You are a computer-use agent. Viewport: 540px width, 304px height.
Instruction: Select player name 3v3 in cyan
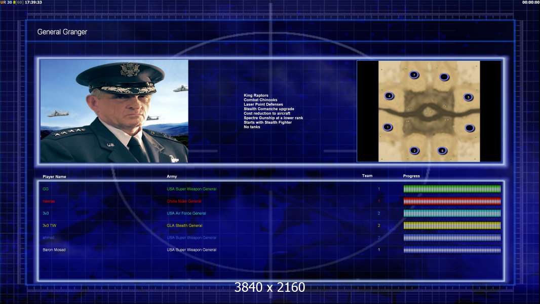pyautogui.click(x=46, y=213)
